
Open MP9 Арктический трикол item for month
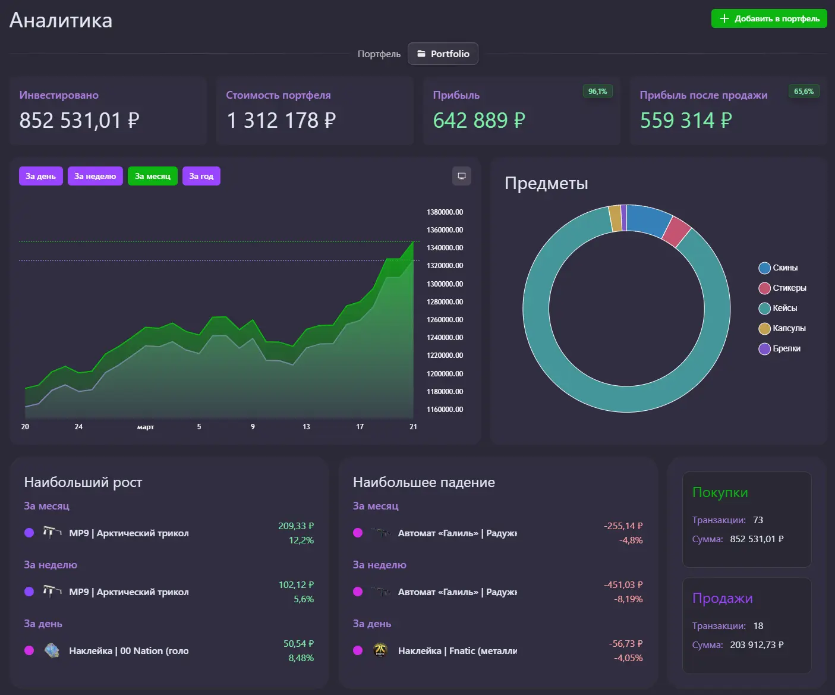[128, 533]
